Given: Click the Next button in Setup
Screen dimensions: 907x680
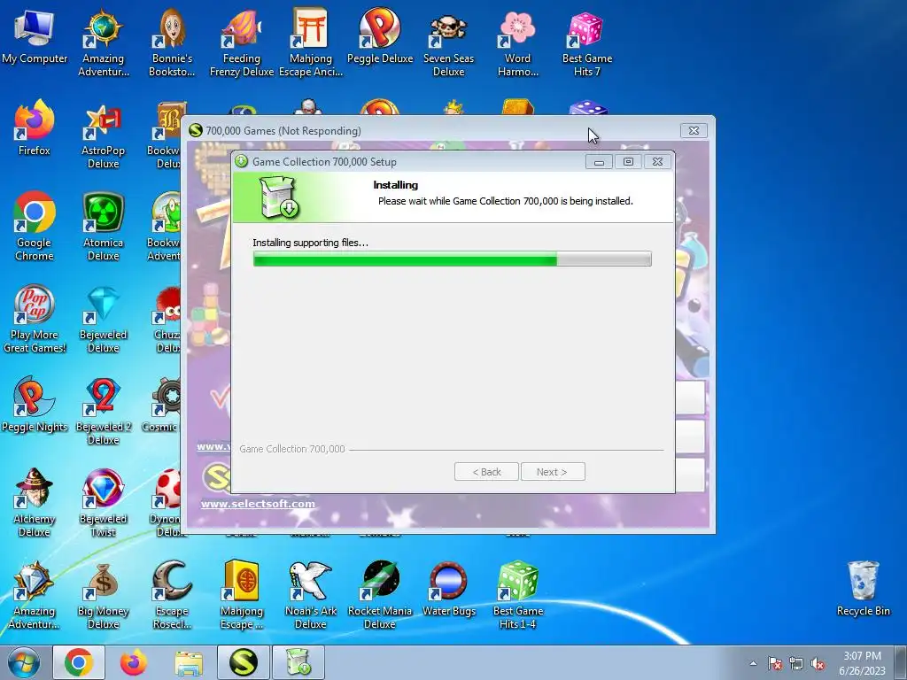Looking at the screenshot, I should click(553, 472).
